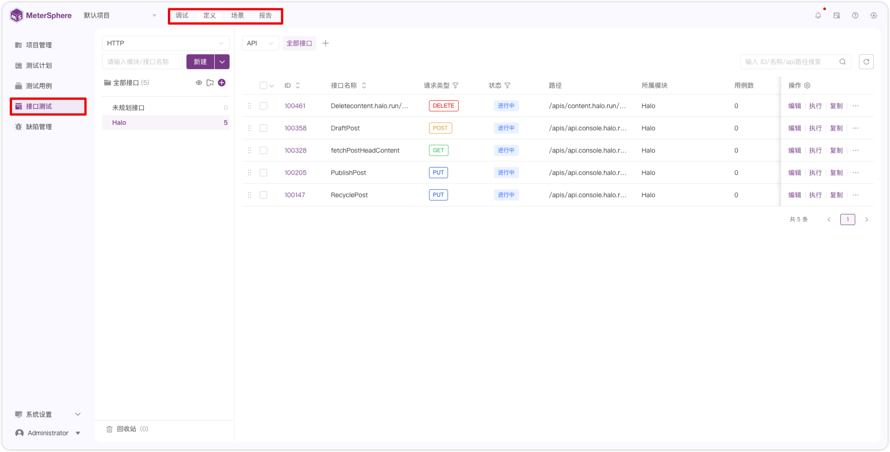Switch to the 调试 tab
Screen dimensions: 890x452
(182, 15)
